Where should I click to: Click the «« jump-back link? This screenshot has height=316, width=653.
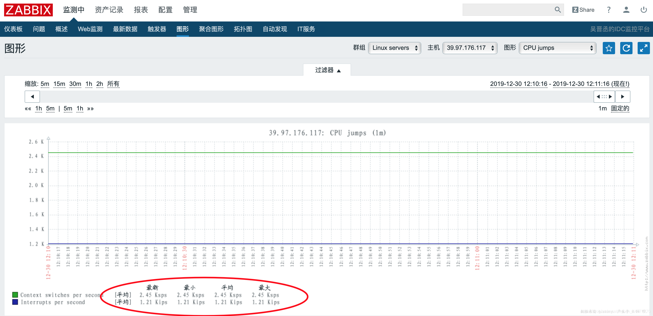click(28, 109)
